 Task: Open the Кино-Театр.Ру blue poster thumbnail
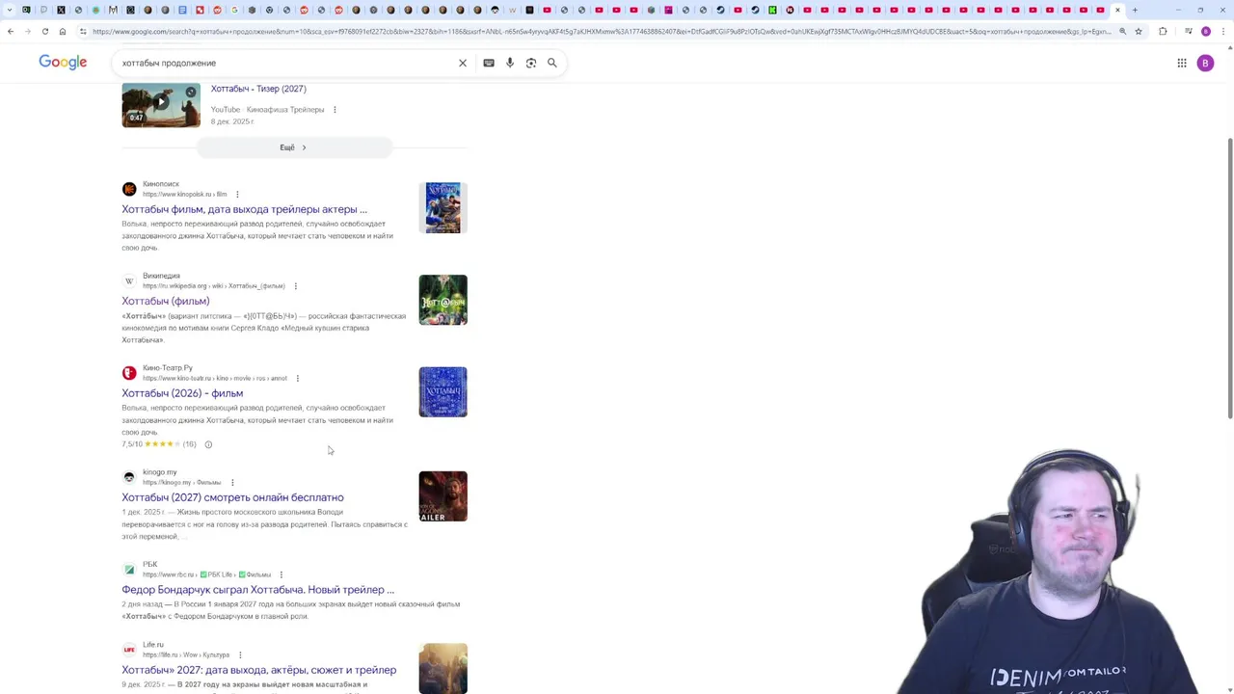click(x=443, y=391)
